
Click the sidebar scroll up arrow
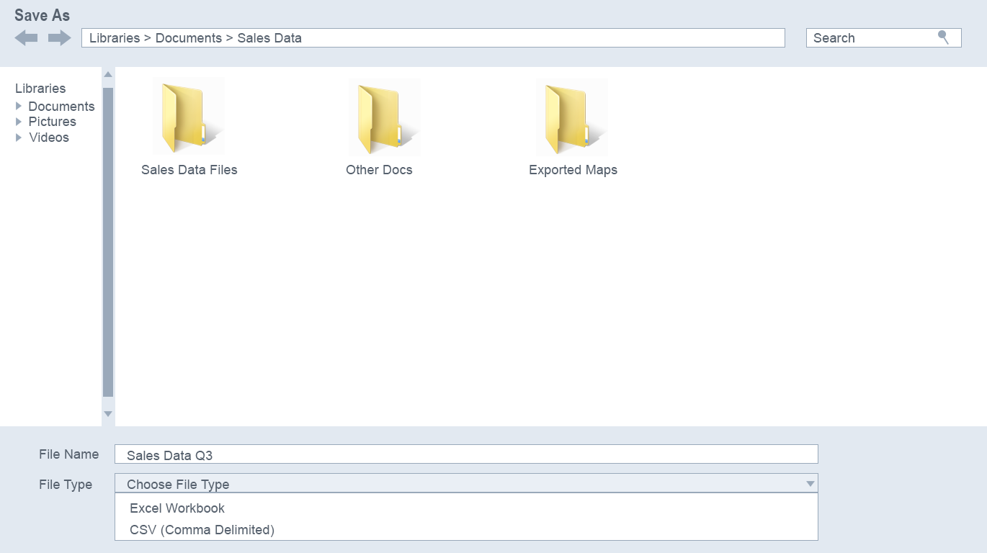point(108,75)
